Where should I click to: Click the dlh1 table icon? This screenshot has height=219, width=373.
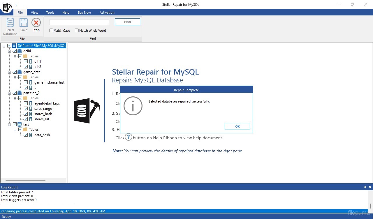coord(31,61)
